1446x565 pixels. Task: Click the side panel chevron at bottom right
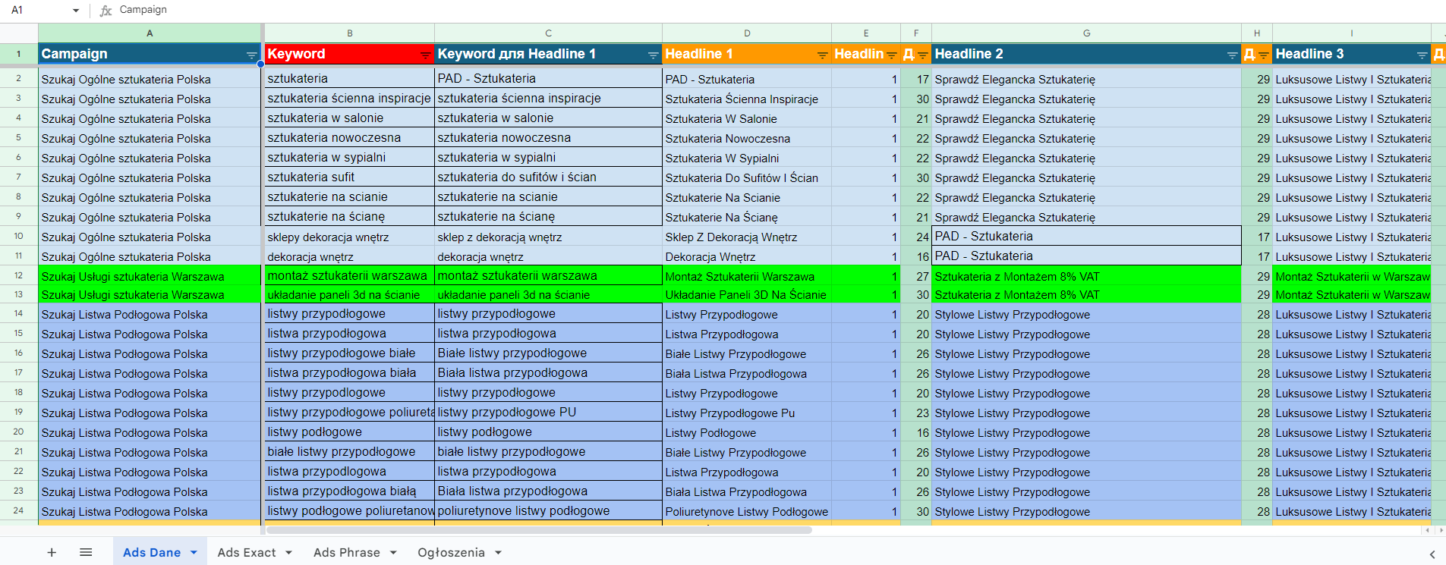[x=1432, y=554]
